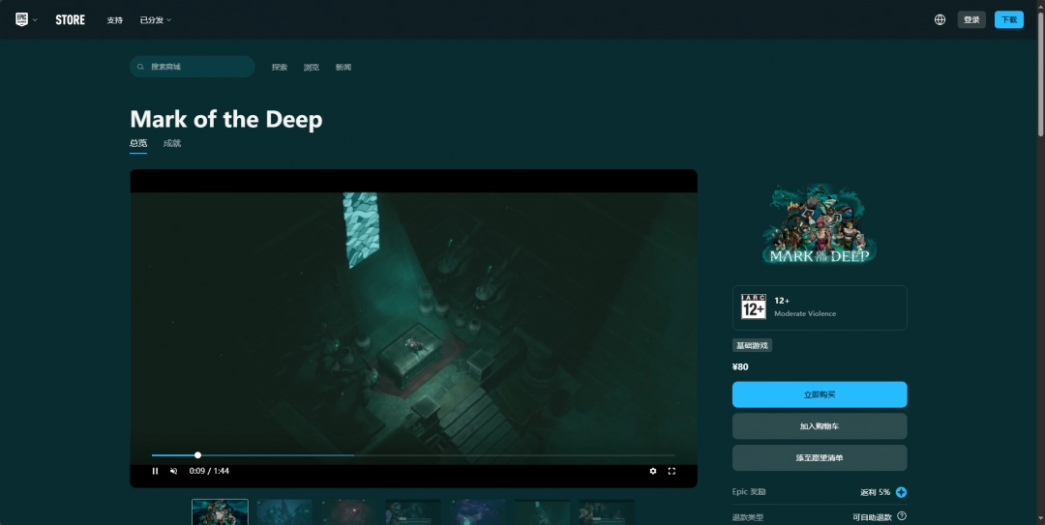Click the Epic rewards plus icon
This screenshot has height=525, width=1045.
click(901, 492)
